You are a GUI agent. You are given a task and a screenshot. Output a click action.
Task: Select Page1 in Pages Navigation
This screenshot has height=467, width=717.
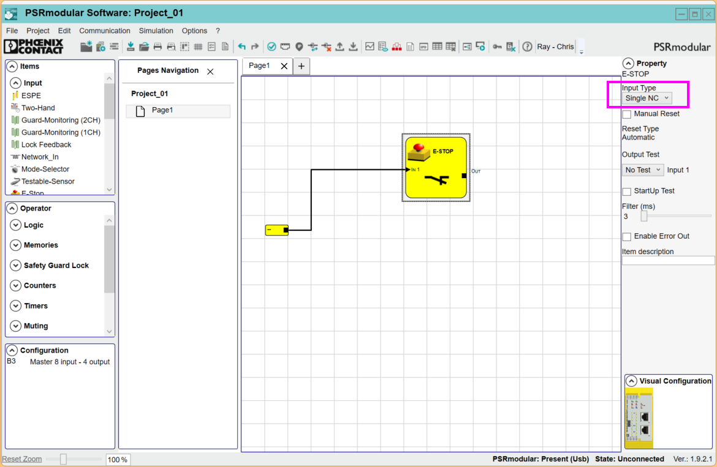point(178,111)
